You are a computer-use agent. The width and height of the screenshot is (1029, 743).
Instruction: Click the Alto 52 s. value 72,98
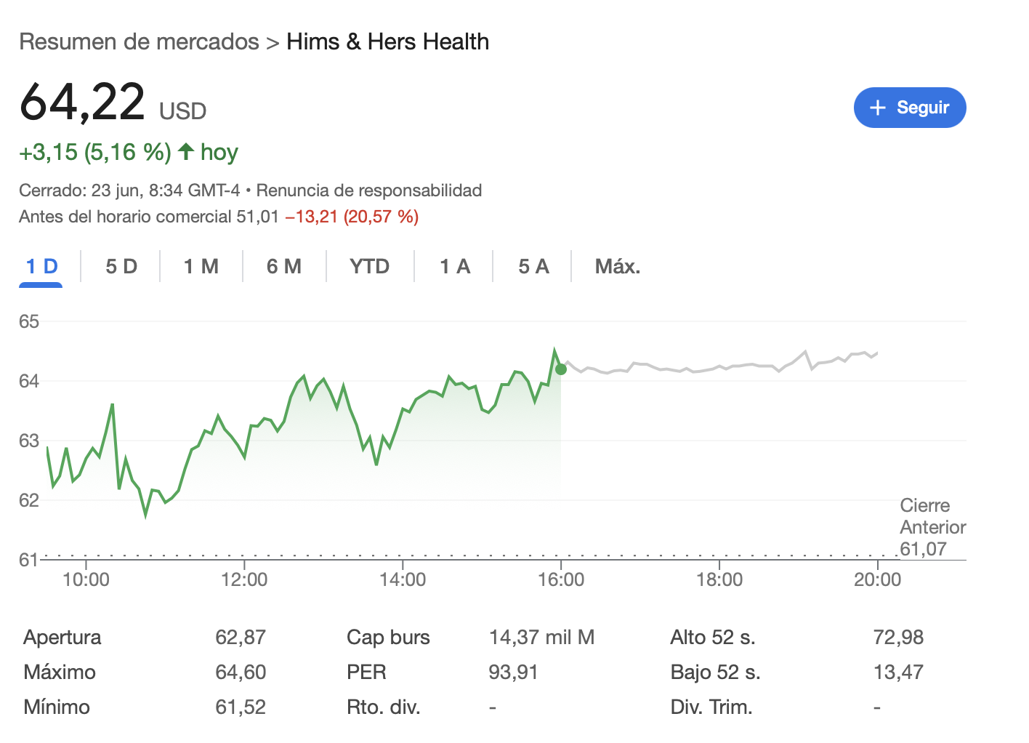pos(898,638)
